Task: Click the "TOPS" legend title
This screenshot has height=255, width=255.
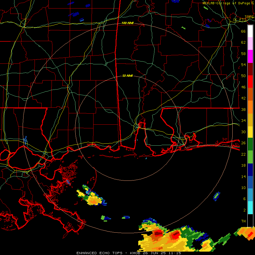Action: point(249,17)
